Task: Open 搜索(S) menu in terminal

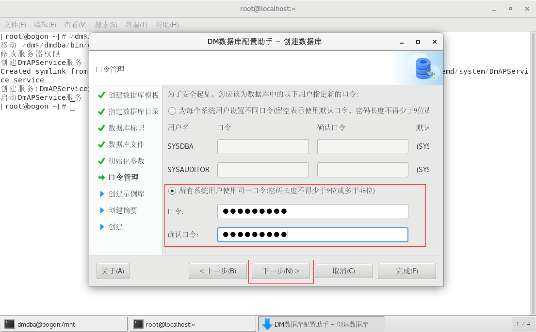Action: (x=106, y=25)
